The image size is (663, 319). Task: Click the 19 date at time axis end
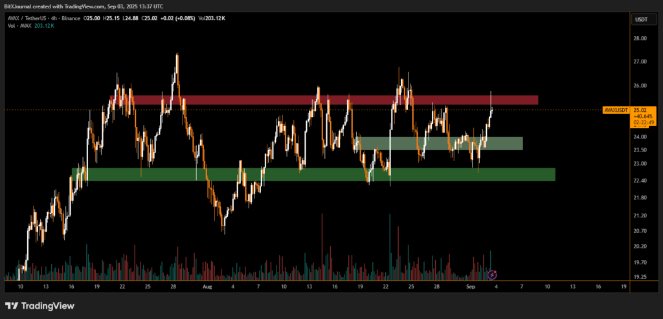click(x=623, y=285)
